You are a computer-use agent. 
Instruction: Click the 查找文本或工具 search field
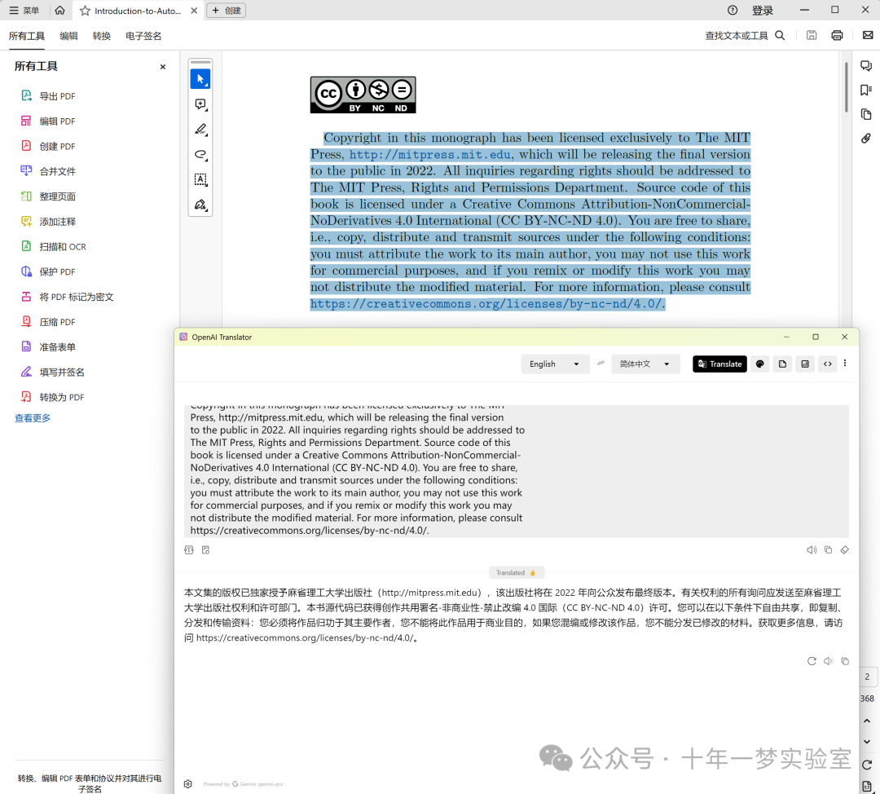[745, 36]
